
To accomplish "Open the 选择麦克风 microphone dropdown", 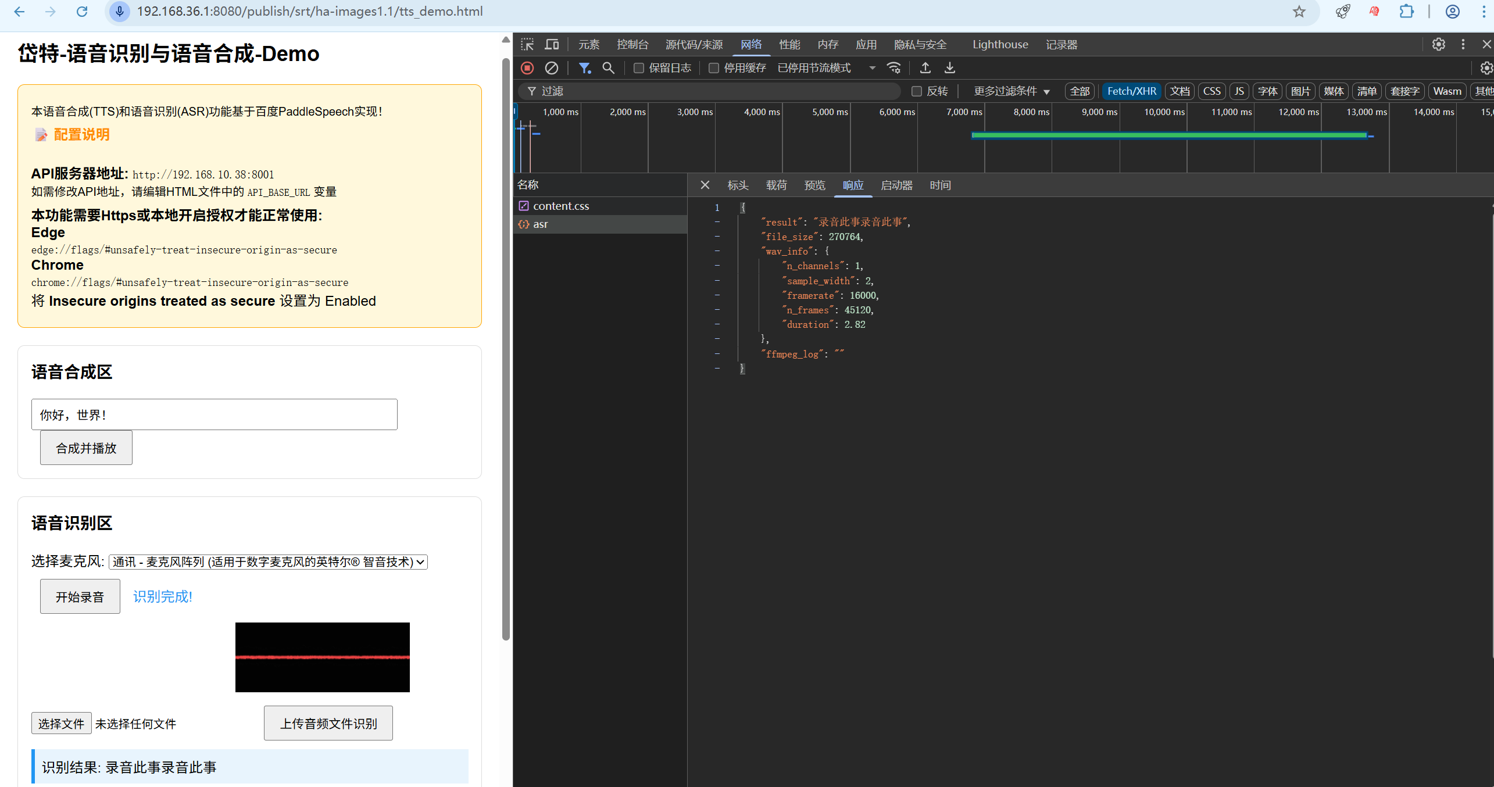I will [267, 561].
